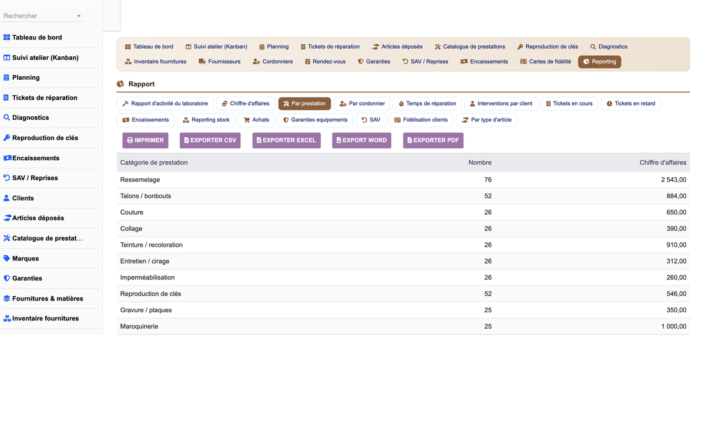Viewport: 705px width, 436px height.
Task: Click the truck icon next to Fournisseurs
Action: click(x=202, y=62)
